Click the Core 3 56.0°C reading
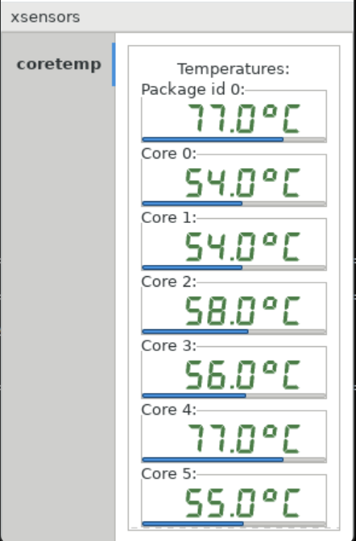This screenshot has width=356, height=541. pos(242,375)
